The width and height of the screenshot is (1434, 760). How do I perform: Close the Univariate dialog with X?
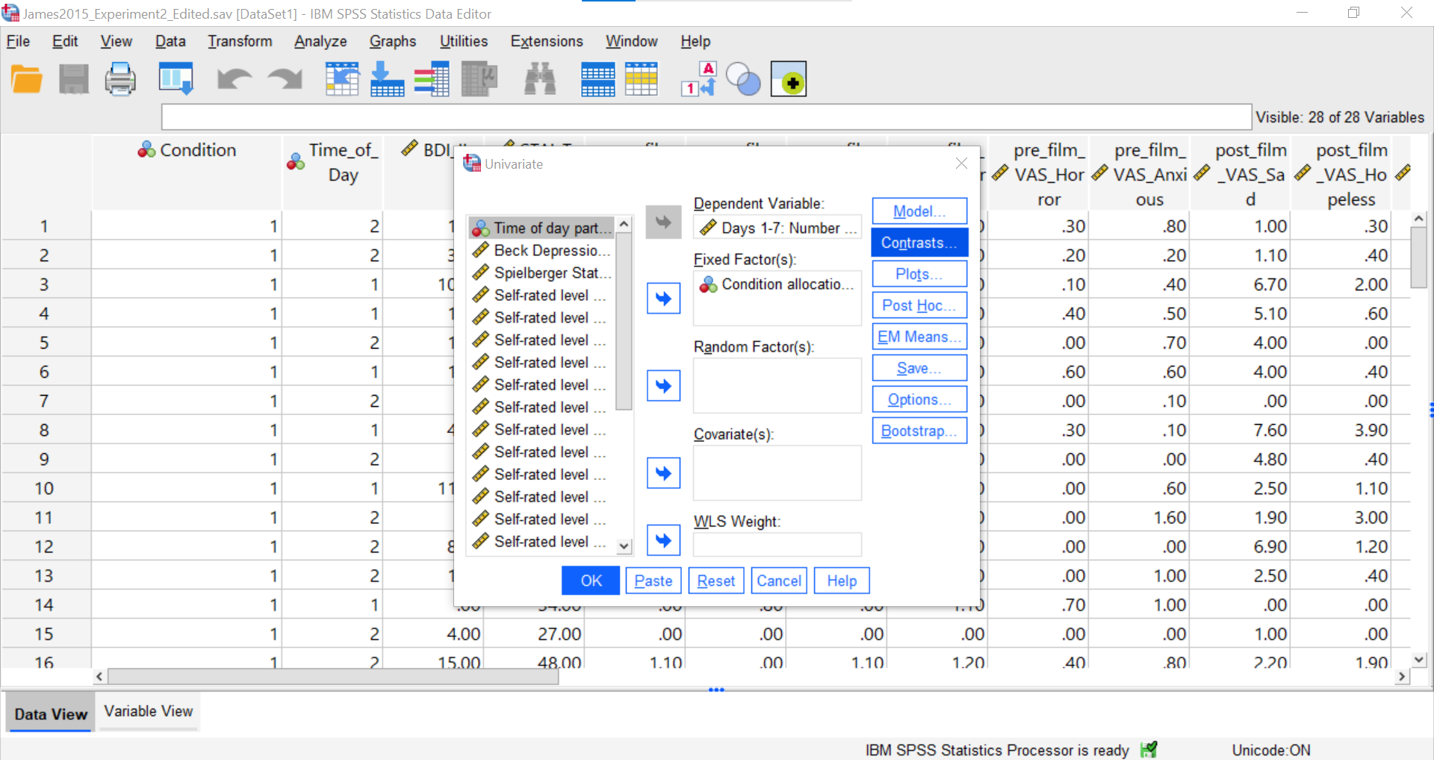click(961, 163)
